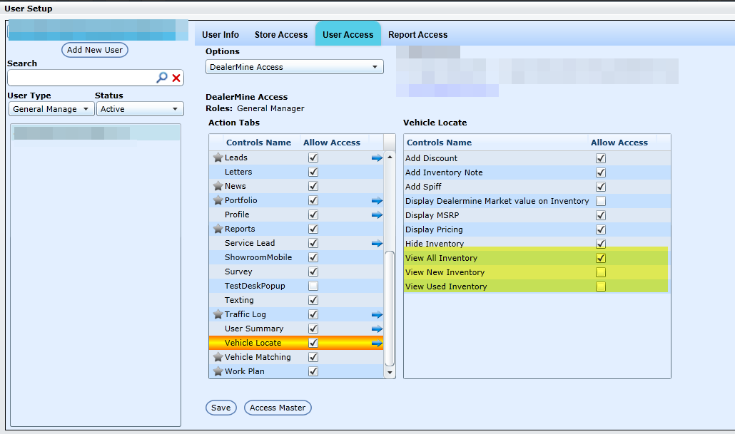Click the blue arrow beside Service Lead
This screenshot has width=735, height=434.
click(x=377, y=244)
